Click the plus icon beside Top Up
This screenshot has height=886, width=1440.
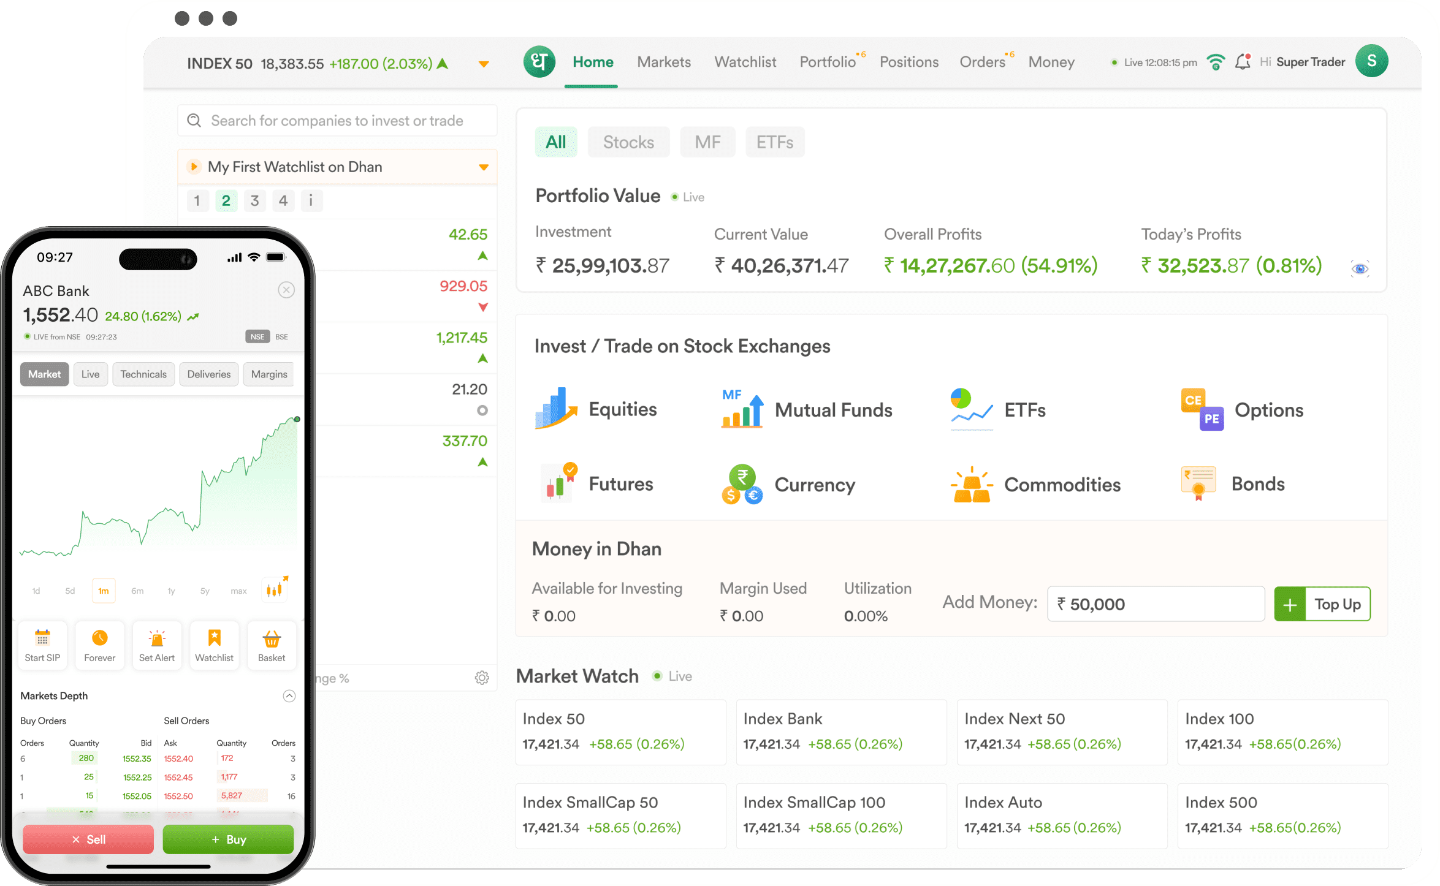click(x=1290, y=604)
